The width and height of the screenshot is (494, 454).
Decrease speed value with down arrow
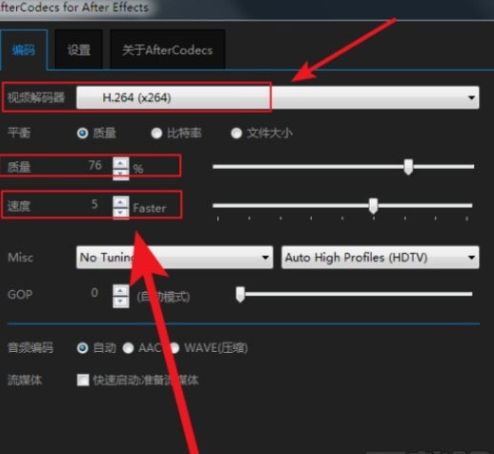point(121,213)
